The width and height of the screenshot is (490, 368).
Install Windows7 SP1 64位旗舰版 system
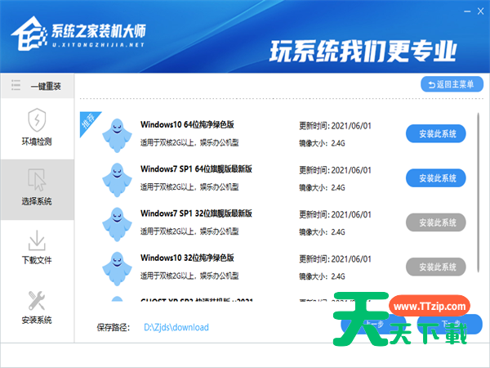tap(436, 178)
